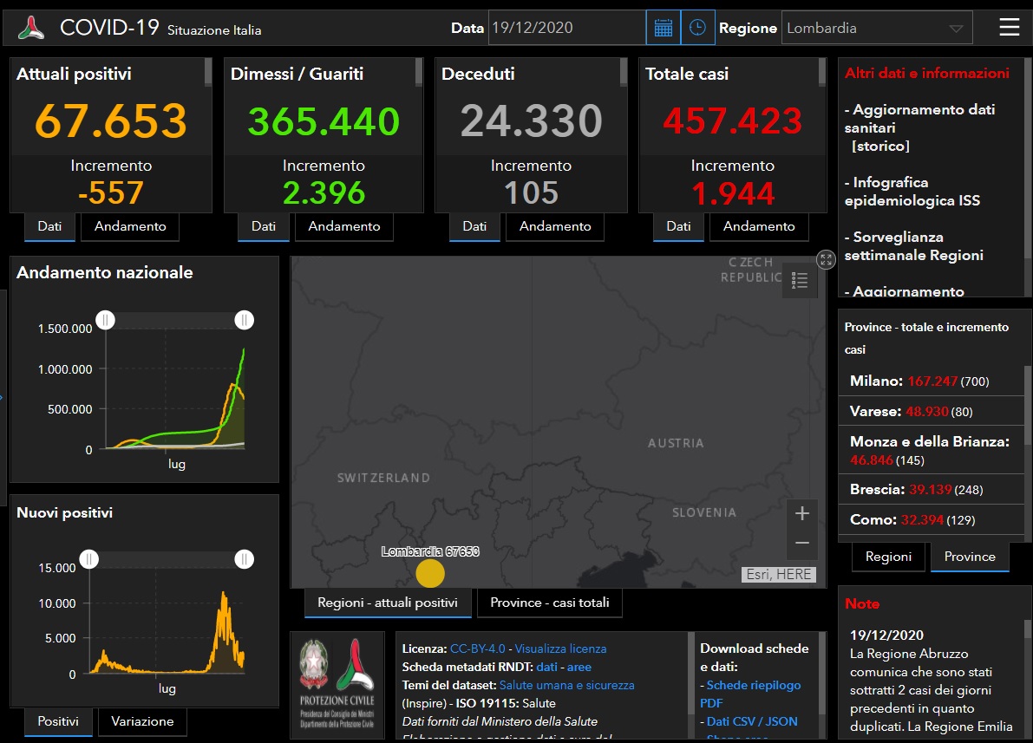Open the CC-BY-4.0 license link
The image size is (1033, 743).
[x=477, y=648]
